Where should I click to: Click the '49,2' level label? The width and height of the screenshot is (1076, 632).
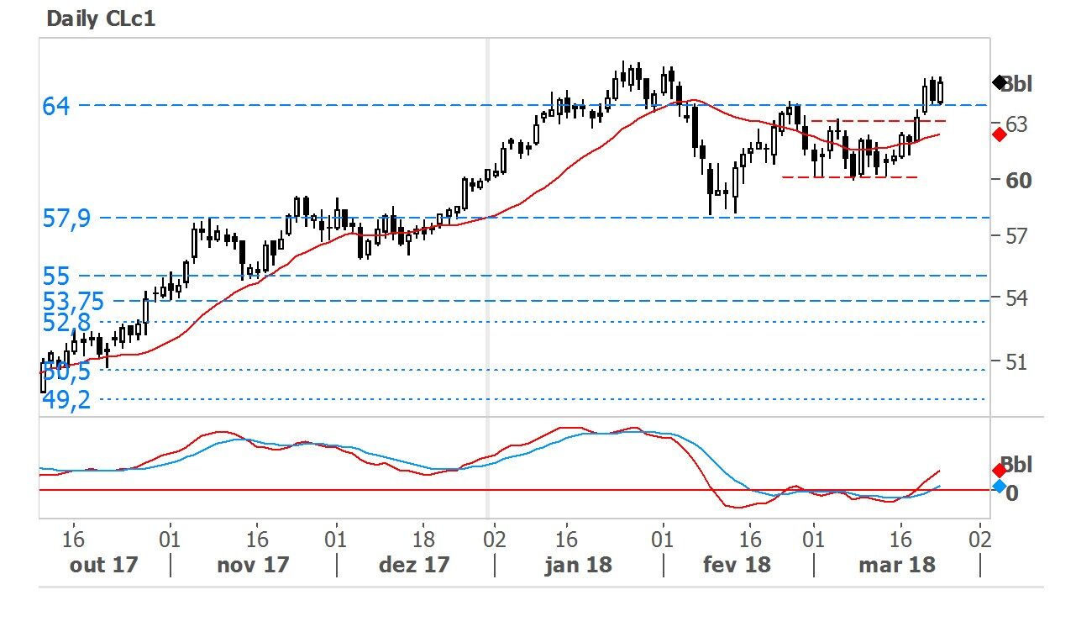coord(66,400)
